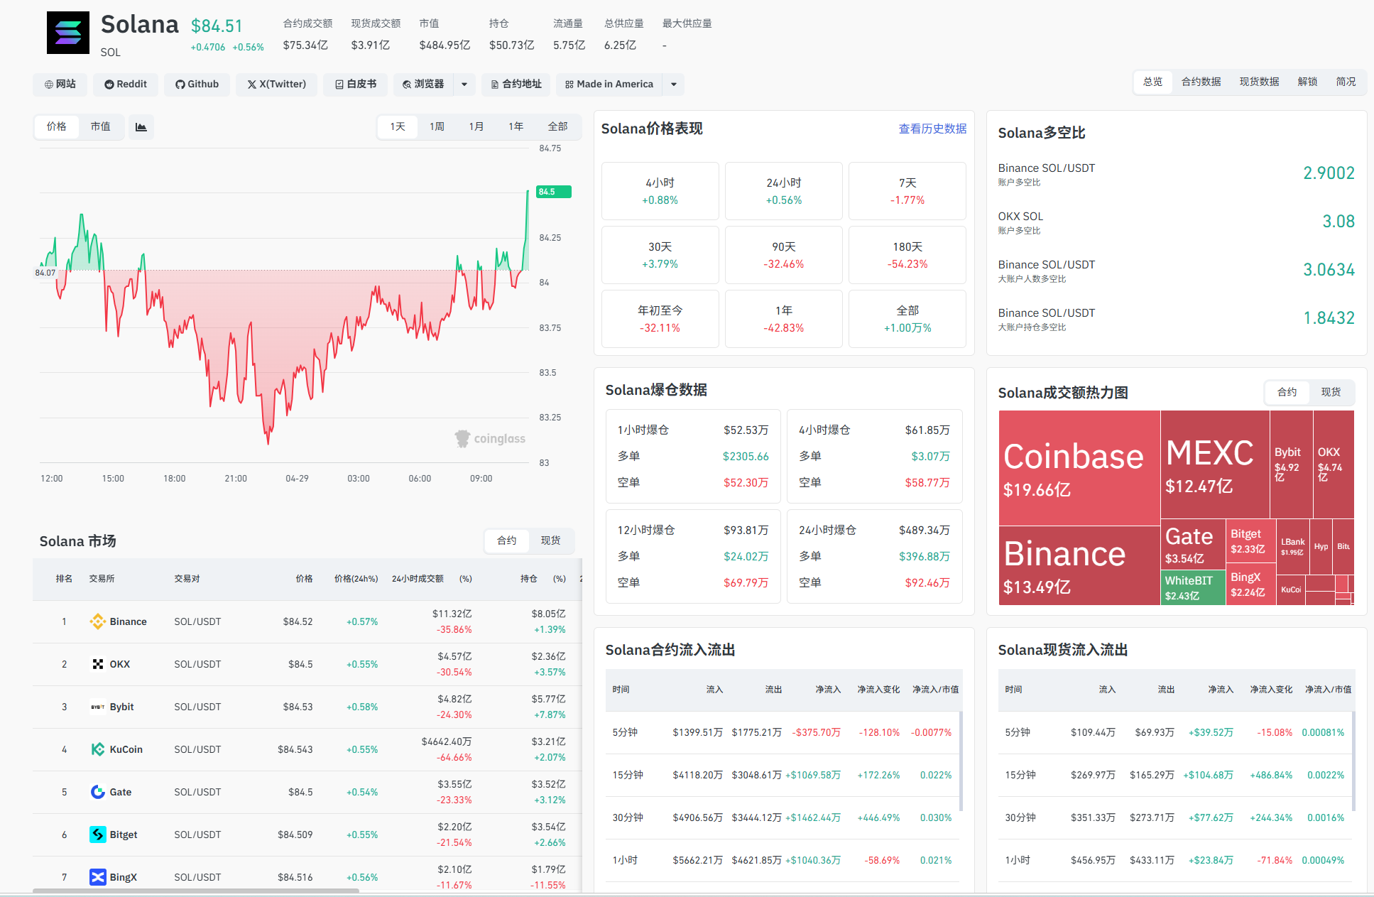Image resolution: width=1374 pixels, height=897 pixels.
Task: Click the 查看历史数据 link
Action: [932, 129]
